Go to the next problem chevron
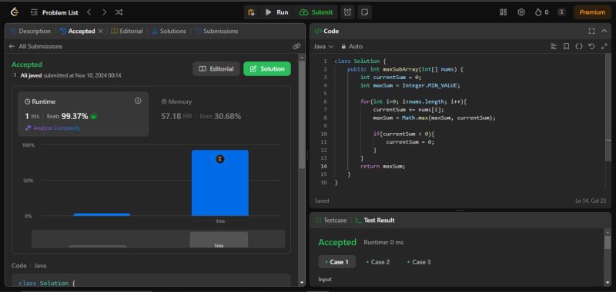616x292 pixels. coord(104,12)
